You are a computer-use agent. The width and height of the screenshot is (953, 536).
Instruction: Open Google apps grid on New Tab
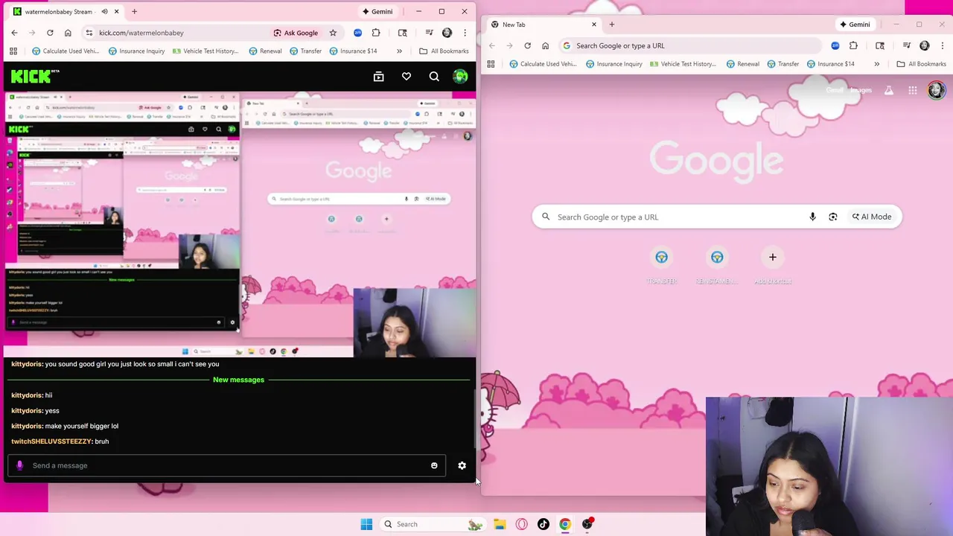point(913,90)
